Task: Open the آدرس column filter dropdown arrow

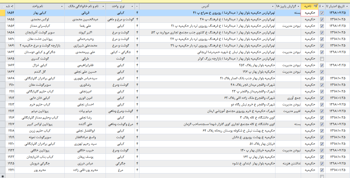Action: [273, 6]
